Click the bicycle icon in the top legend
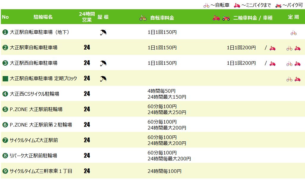The height and width of the screenshot is (180, 305). pyautogui.click(x=206, y=5)
